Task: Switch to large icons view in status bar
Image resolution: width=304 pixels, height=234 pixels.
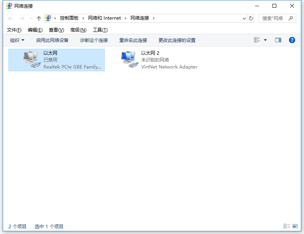Action: coord(295,226)
